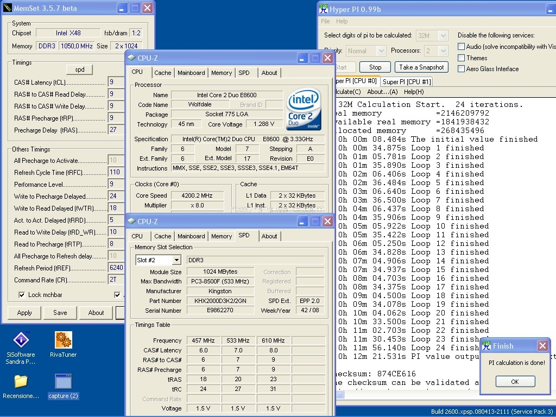The image size is (556, 417).
Task: Open the Memory tab in the CPU-Z processor window
Action: click(222, 73)
